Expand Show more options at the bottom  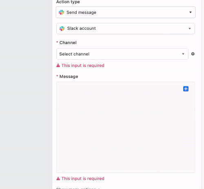(78, 188)
